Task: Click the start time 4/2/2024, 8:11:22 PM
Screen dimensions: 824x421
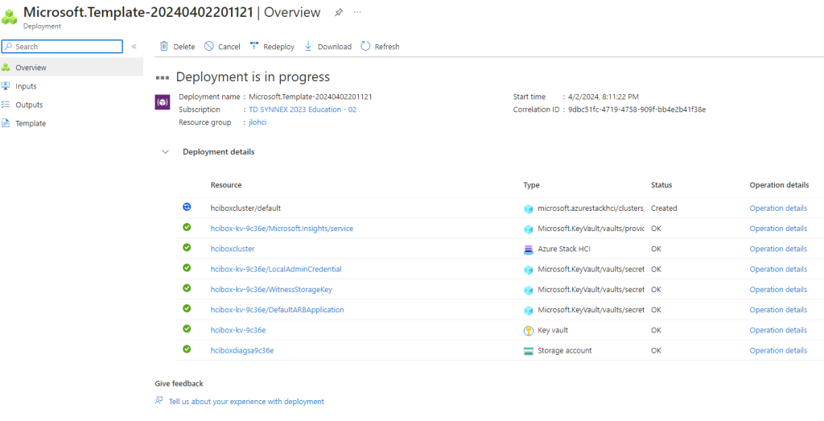Action: coord(604,97)
